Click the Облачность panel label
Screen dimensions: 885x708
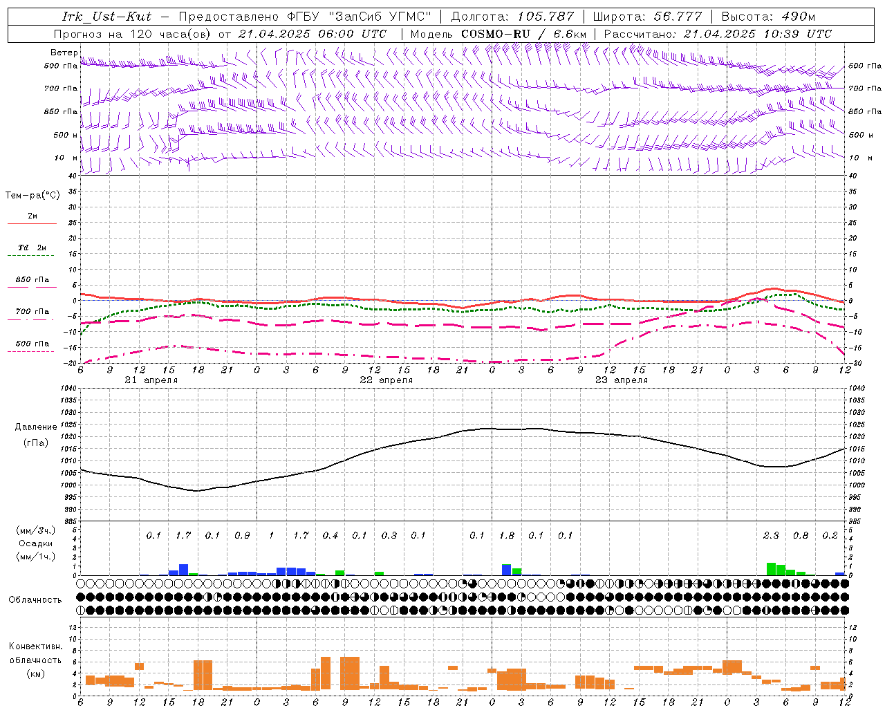(35, 599)
